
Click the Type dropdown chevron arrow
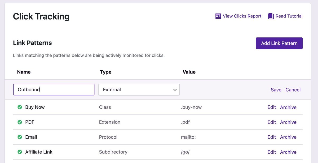(175, 90)
